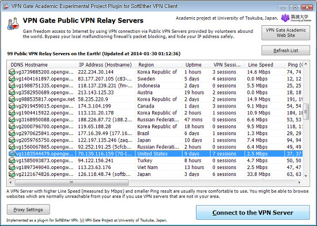This screenshot has width=317, height=226.
Task: Click server icon for vg3739885200 row
Action: pos(12,72)
